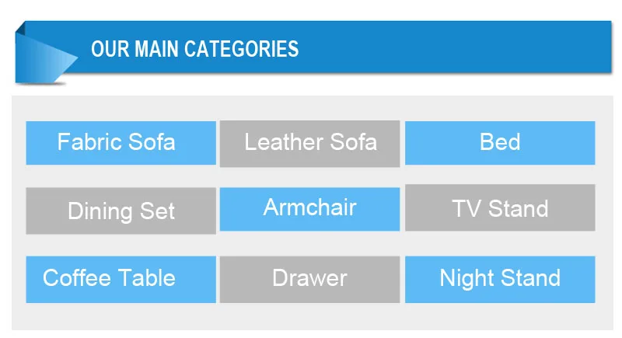Click the Our Main Categories header title

pos(194,49)
